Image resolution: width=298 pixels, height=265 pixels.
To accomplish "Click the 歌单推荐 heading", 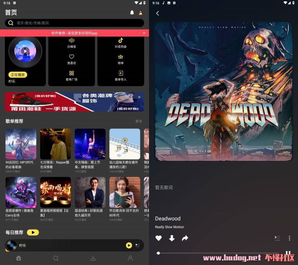I will tap(14, 121).
